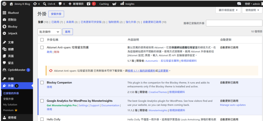Open Premium submenu item with crown

click(10, 110)
